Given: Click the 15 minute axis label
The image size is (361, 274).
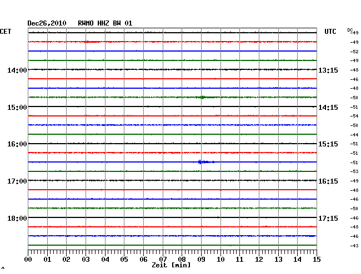Looking at the screenshot, I should pyautogui.click(x=317, y=260).
